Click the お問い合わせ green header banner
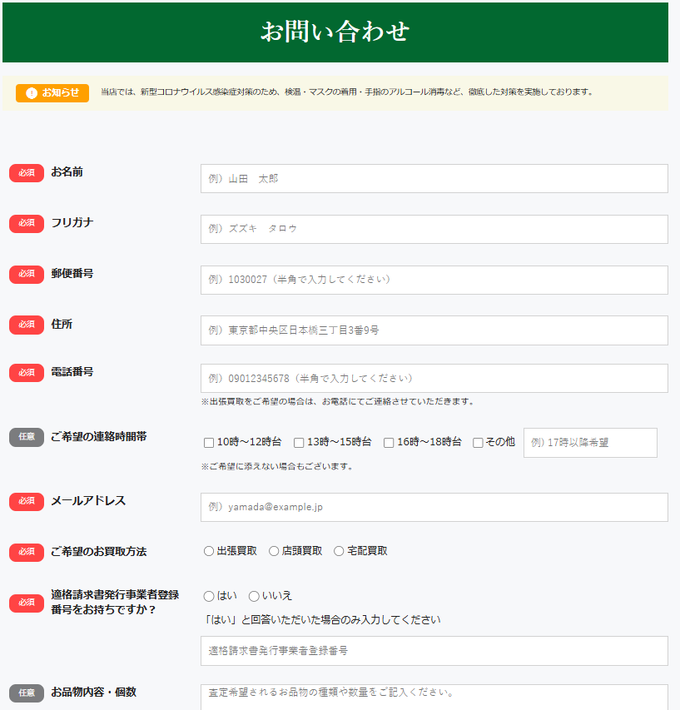This screenshot has width=680, height=710. pos(335,32)
